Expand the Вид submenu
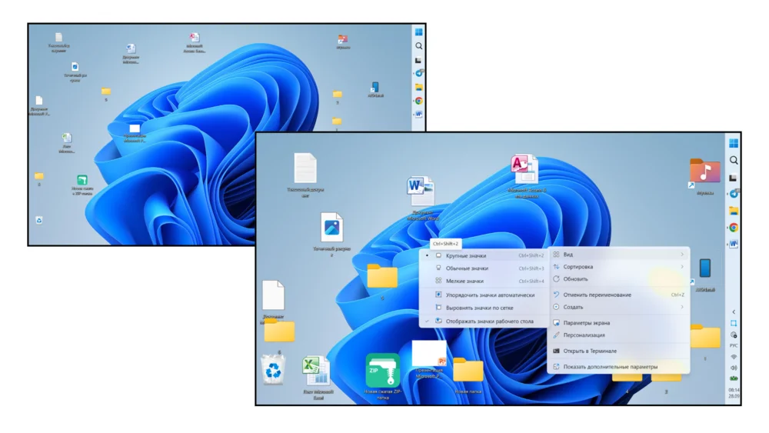The width and height of the screenshot is (769, 433). pyautogui.click(x=618, y=255)
